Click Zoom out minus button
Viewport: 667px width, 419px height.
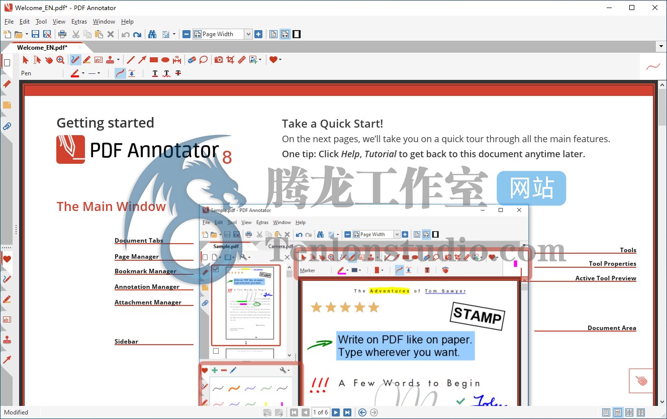tap(186, 34)
